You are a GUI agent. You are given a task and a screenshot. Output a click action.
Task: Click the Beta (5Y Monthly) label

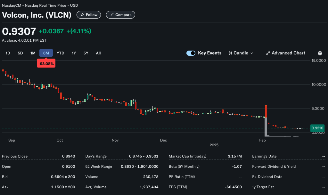pos(184,167)
